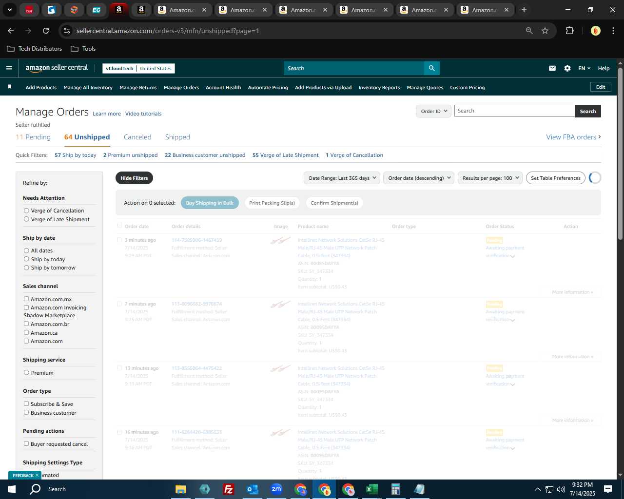The width and height of the screenshot is (624, 499).
Task: Open the Video tutorials link
Action: [143, 114]
